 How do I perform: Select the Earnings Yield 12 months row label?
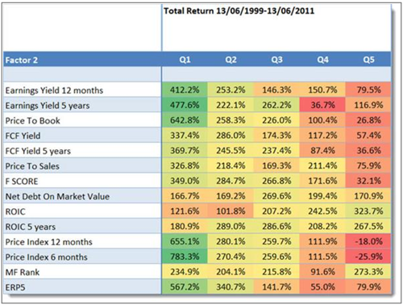coord(54,90)
